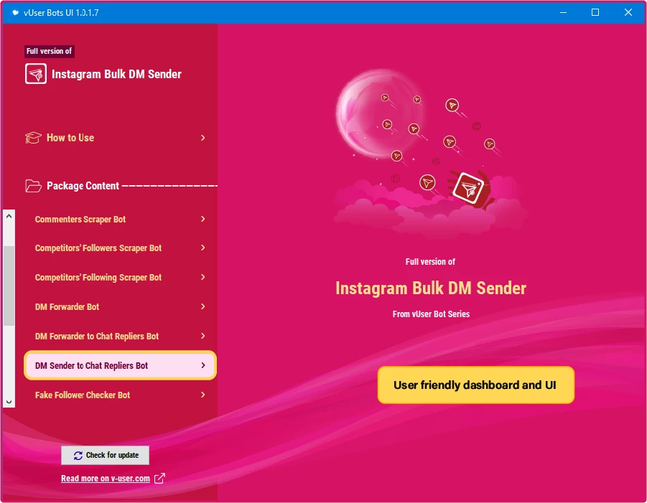Click chevron beside Competitors' Followers Scraper Bot
647x503 pixels.
click(203, 248)
